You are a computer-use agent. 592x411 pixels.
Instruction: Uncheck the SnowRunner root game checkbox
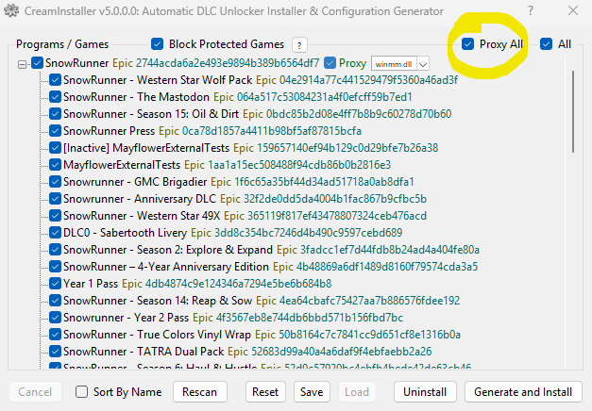click(37, 63)
